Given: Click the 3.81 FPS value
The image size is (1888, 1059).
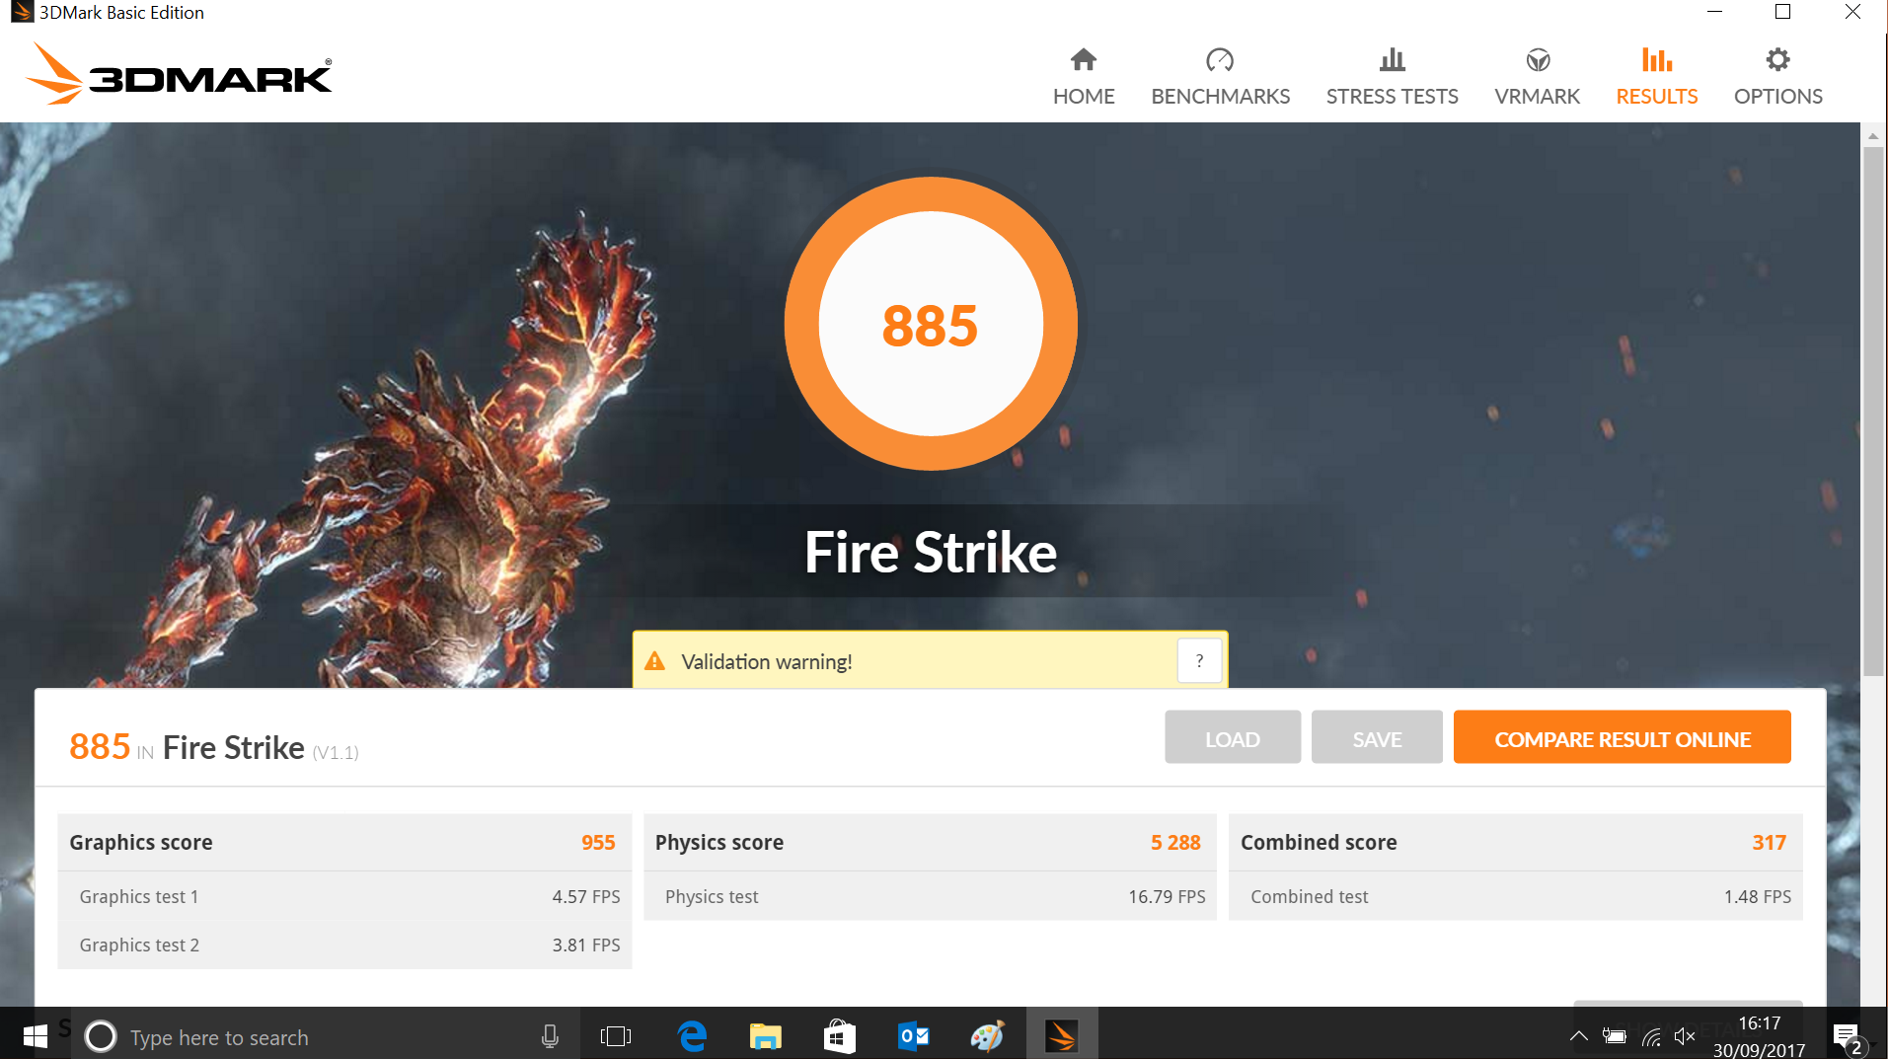Looking at the screenshot, I should (x=586, y=945).
